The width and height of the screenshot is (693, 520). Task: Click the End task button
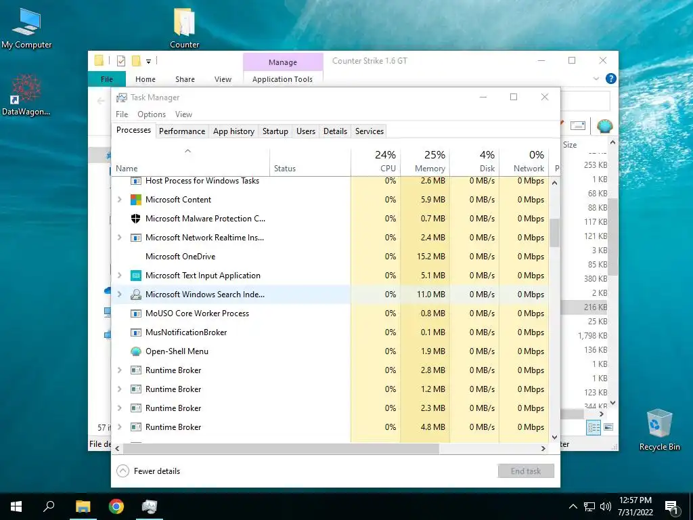(526, 471)
